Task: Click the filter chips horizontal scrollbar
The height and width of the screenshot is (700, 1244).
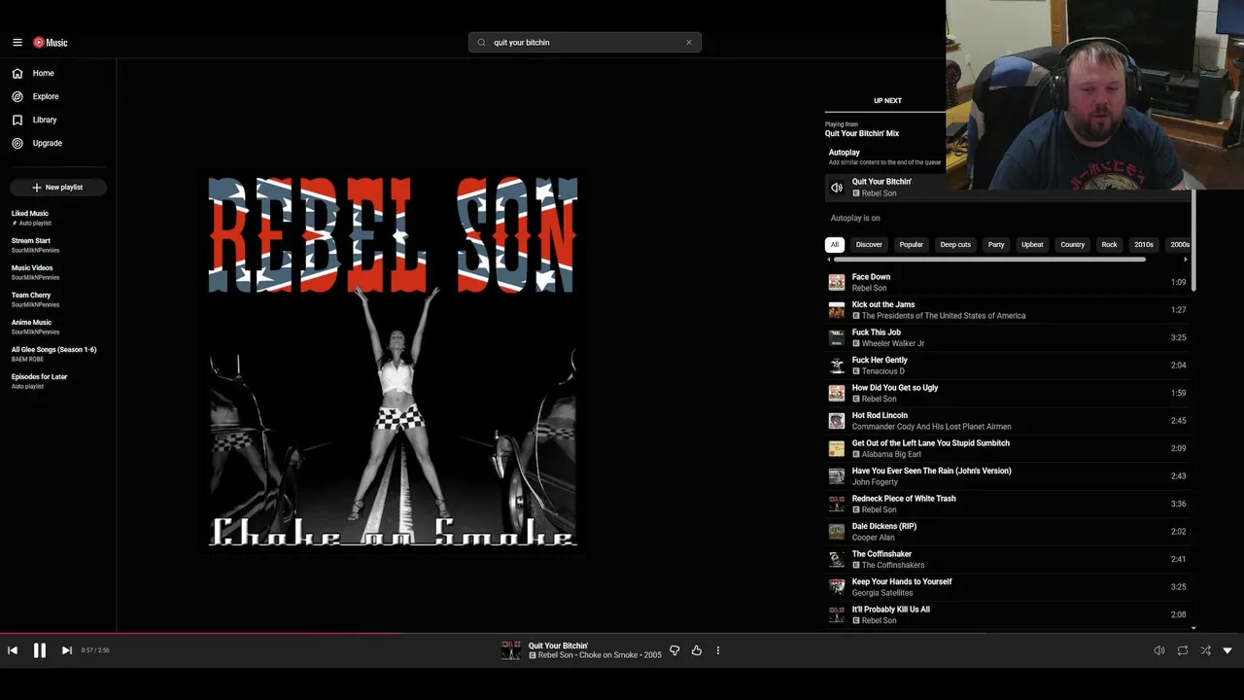Action: click(989, 260)
